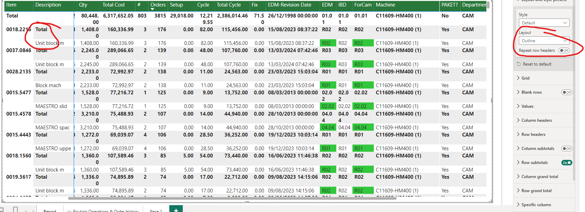585x212 pixels.
Task: Open the Layout dropdown showing Outline
Action: coord(544,40)
